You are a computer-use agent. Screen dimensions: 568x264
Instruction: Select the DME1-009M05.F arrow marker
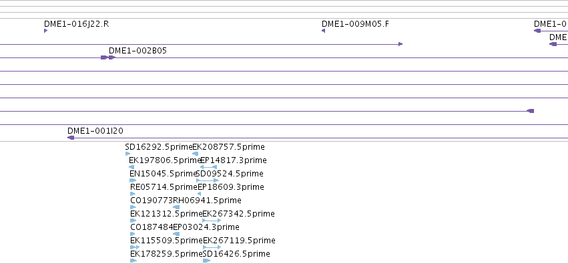click(x=324, y=31)
